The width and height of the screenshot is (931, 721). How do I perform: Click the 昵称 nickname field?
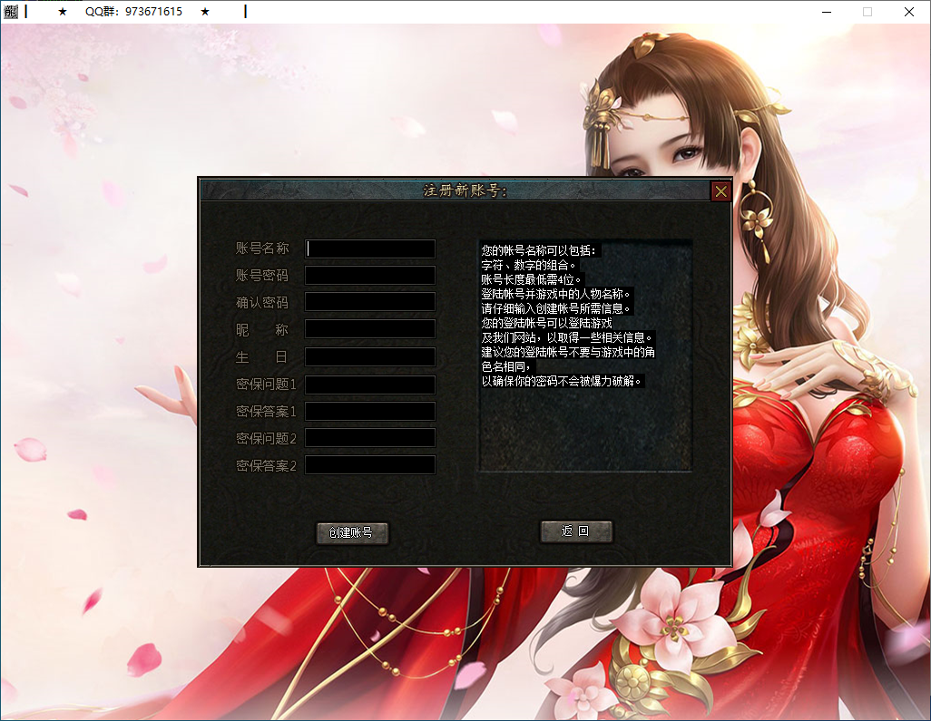[x=369, y=329]
